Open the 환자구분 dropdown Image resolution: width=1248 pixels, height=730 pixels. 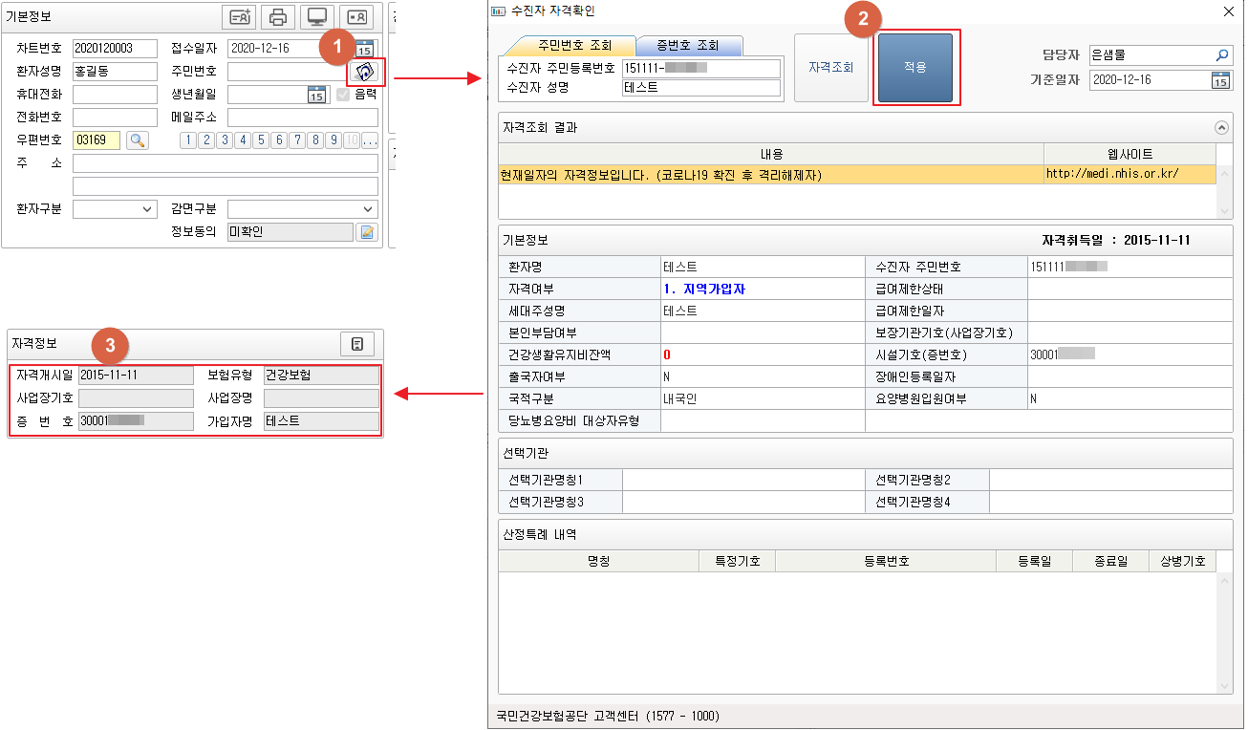[115, 209]
